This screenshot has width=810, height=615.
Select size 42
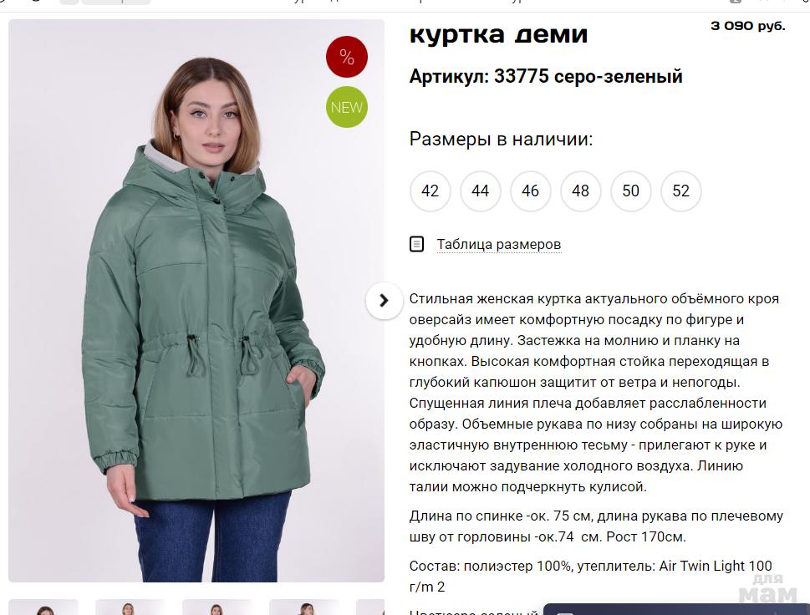(x=430, y=191)
